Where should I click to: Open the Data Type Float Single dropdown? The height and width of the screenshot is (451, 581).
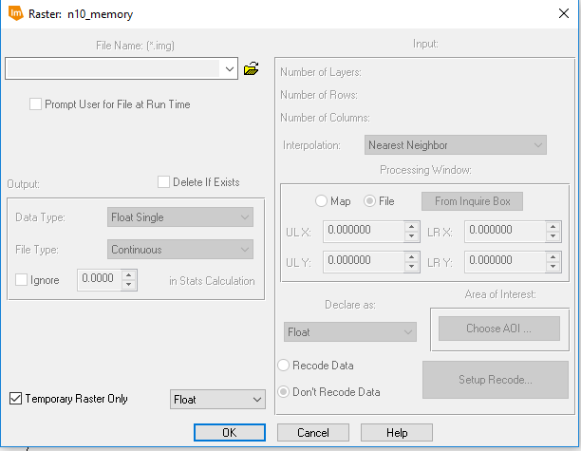[180, 217]
